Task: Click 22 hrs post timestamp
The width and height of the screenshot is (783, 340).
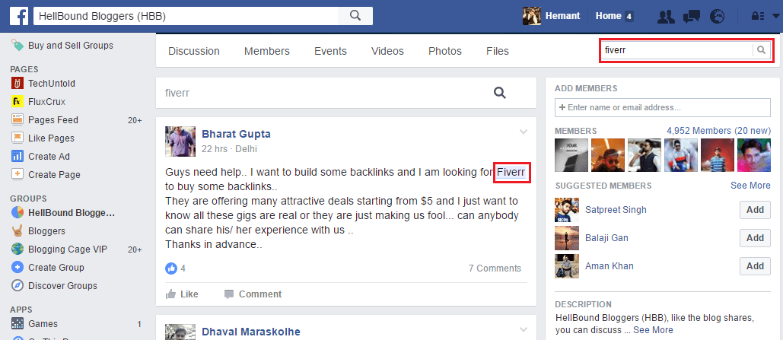Action: (215, 149)
